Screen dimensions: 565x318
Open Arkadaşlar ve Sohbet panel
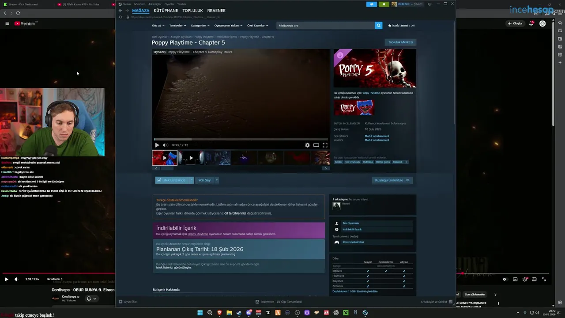(437, 302)
